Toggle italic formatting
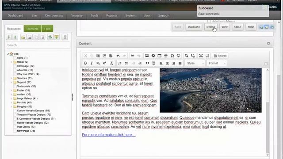The width and height of the screenshot is (283, 159). 92,63
